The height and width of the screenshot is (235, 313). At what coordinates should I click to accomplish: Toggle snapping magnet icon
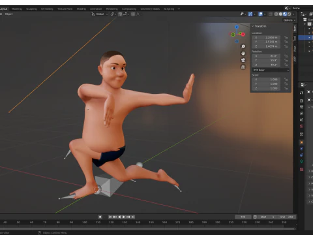click(x=120, y=14)
